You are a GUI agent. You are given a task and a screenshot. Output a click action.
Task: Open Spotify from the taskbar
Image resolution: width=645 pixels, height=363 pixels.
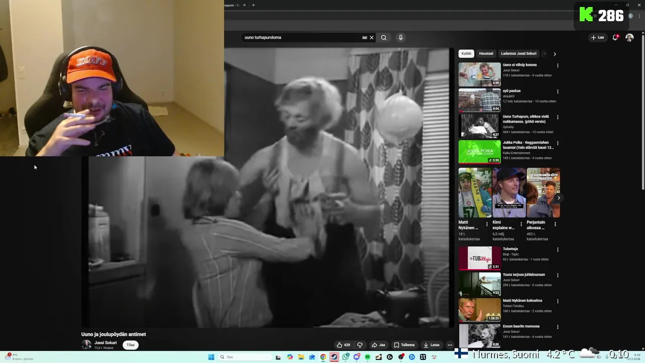[367, 357]
